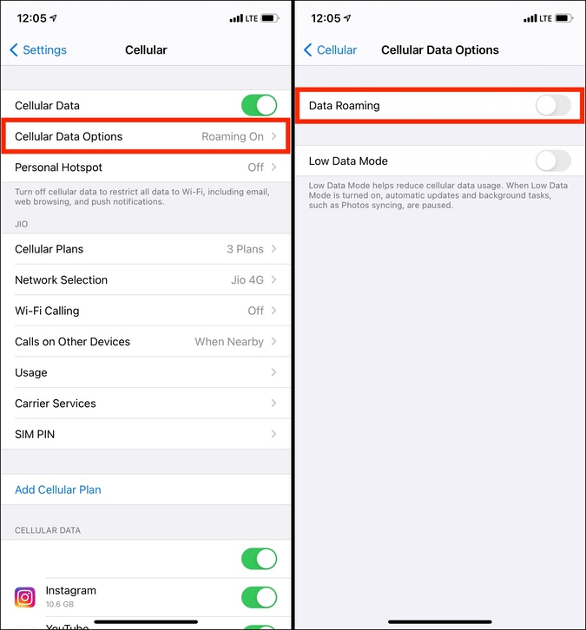This screenshot has height=630, width=586.
Task: Tap the Cellular back chevron icon
Action: (x=308, y=49)
